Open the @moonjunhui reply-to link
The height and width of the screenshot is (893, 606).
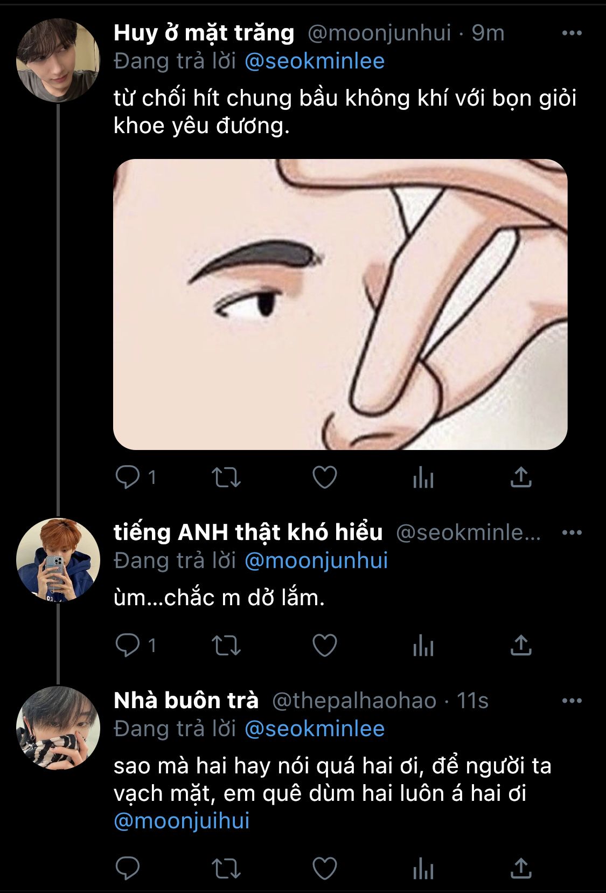(316, 560)
